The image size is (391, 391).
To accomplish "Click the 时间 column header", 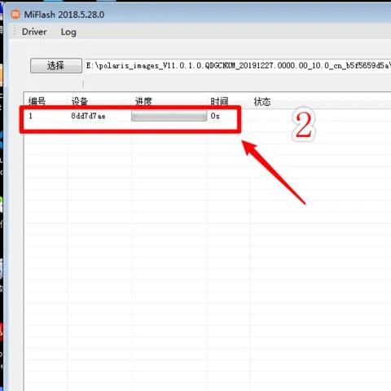I will click(219, 101).
